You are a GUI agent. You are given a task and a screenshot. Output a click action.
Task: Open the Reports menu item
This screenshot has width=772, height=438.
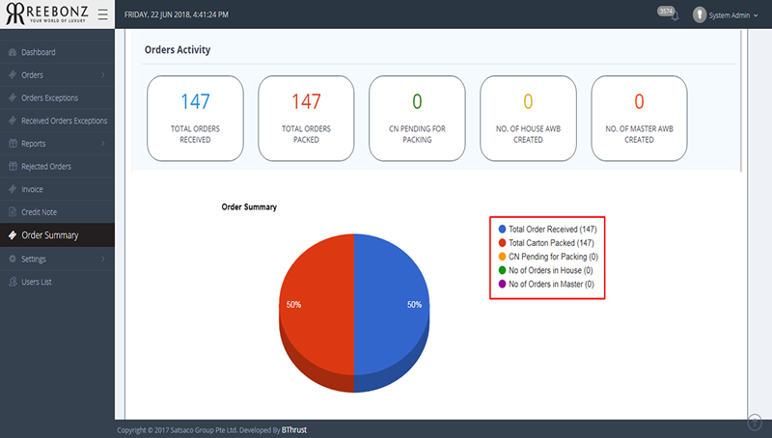[34, 144]
